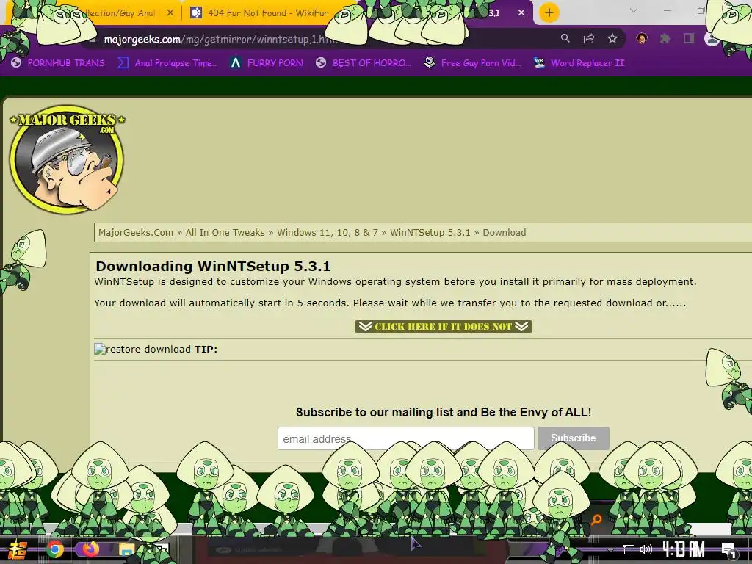Click the share page icon
This screenshot has width=752, height=564.
pos(589,38)
